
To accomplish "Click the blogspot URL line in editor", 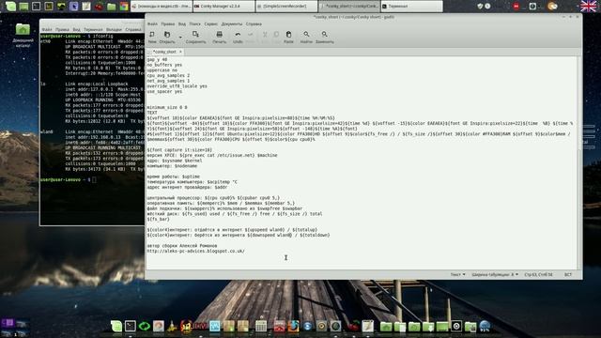I will click(x=196, y=251).
